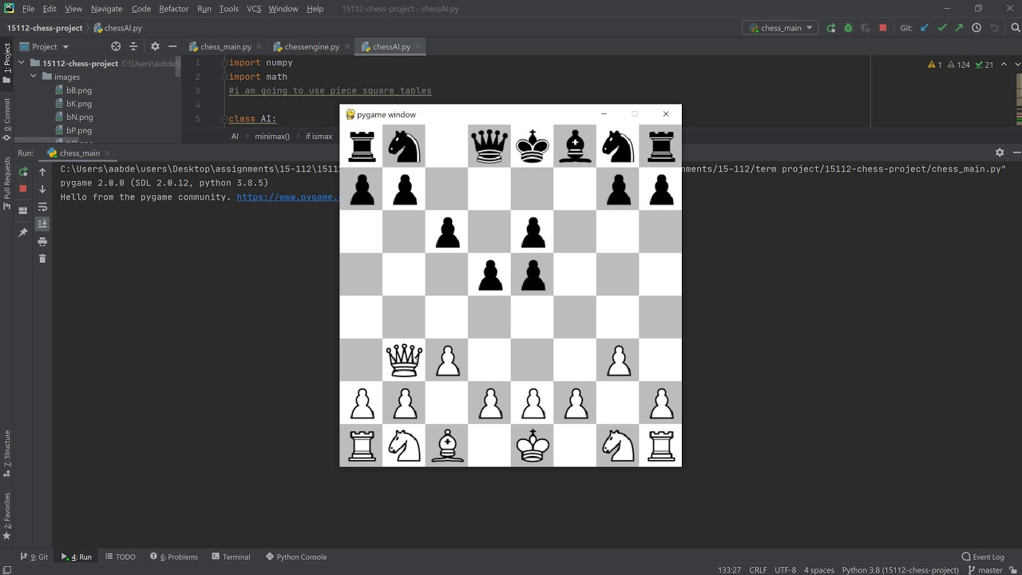
Task: Click white king on the chess board
Action: [533, 446]
